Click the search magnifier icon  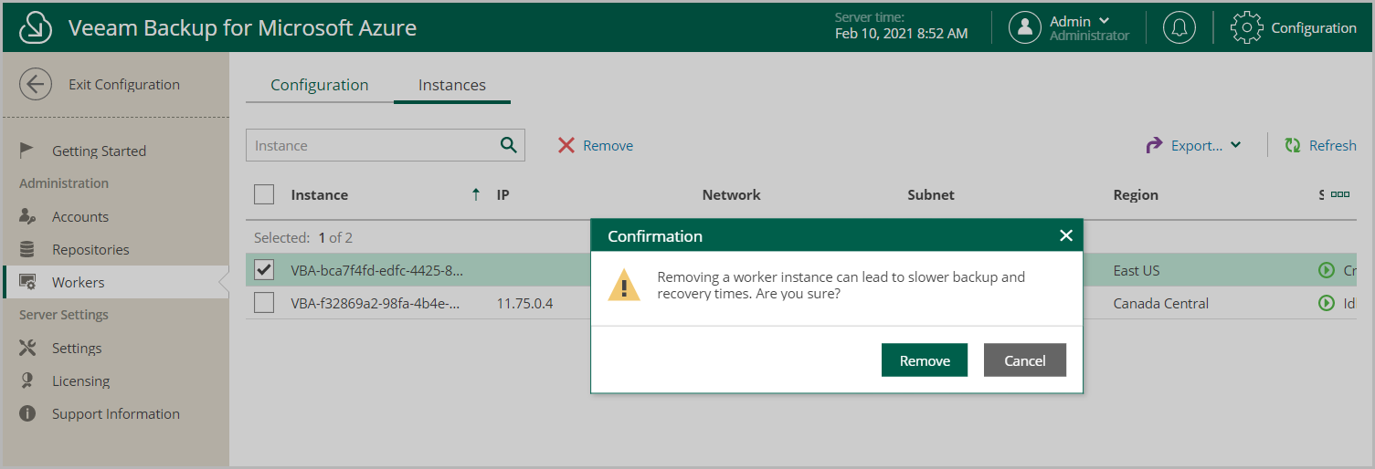(509, 145)
